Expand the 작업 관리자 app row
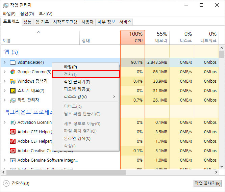Viewport: 225px width, 192px height. [5, 100]
